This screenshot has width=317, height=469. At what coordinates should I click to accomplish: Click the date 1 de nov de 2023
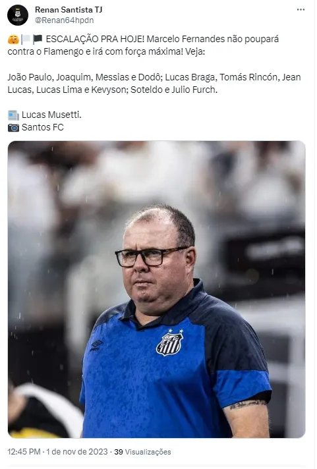point(77,452)
